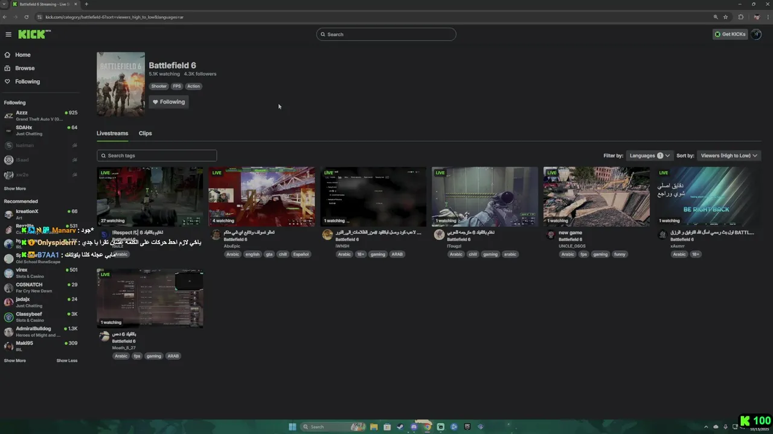
Task: Open the browser zoom magnifier icon
Action: 716,17
